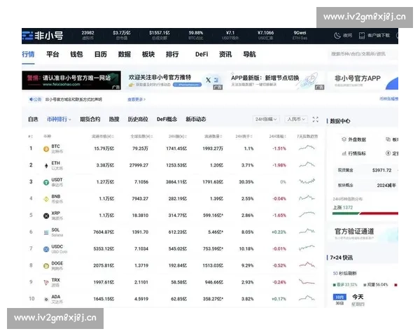Image resolution: width=420 pixels, height=336 pixels.
Task: Open the client download icon
Action: 362,36
